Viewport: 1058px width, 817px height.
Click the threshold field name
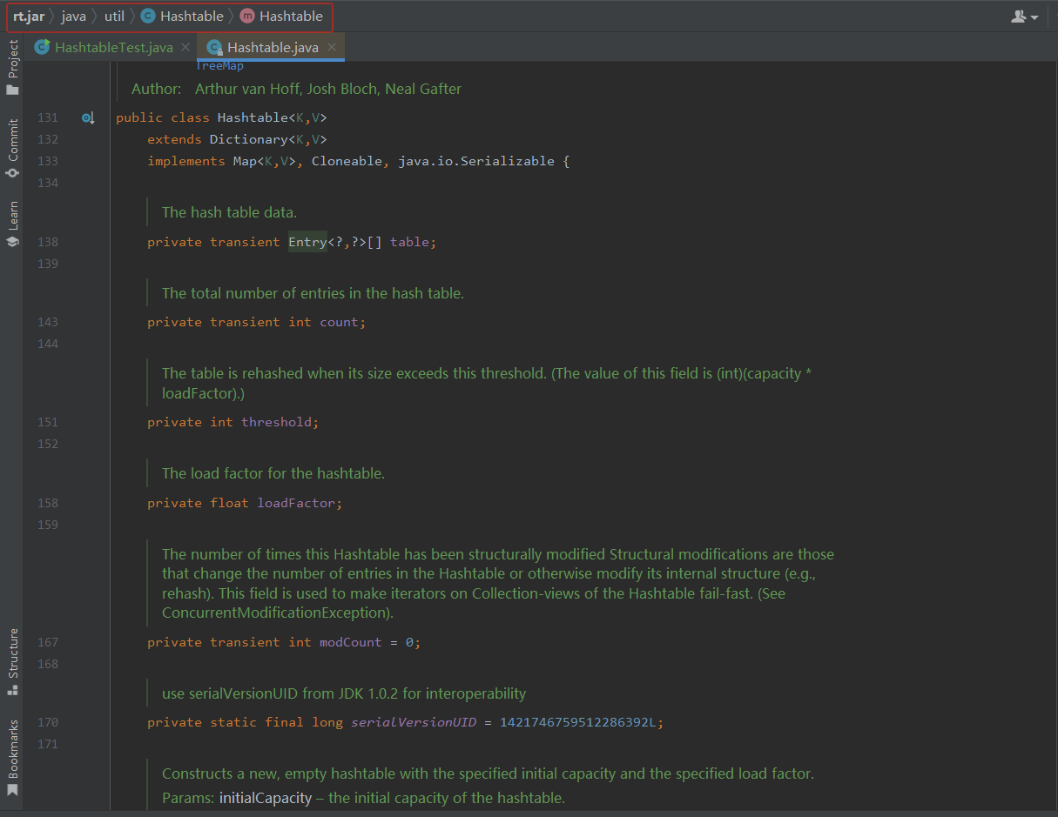pyautogui.click(x=276, y=422)
